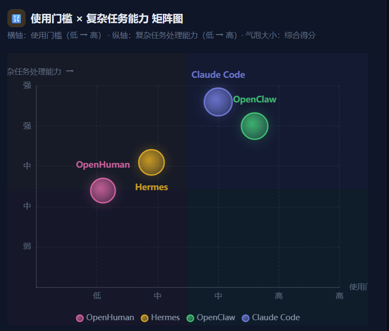Toggle Claude Code series in the legend
This screenshot has width=389, height=331.
click(x=271, y=318)
